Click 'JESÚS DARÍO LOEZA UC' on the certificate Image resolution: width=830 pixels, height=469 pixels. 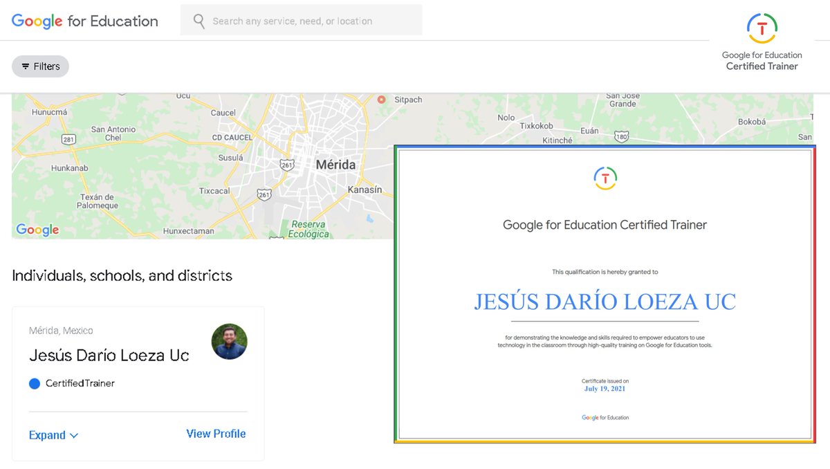(605, 302)
